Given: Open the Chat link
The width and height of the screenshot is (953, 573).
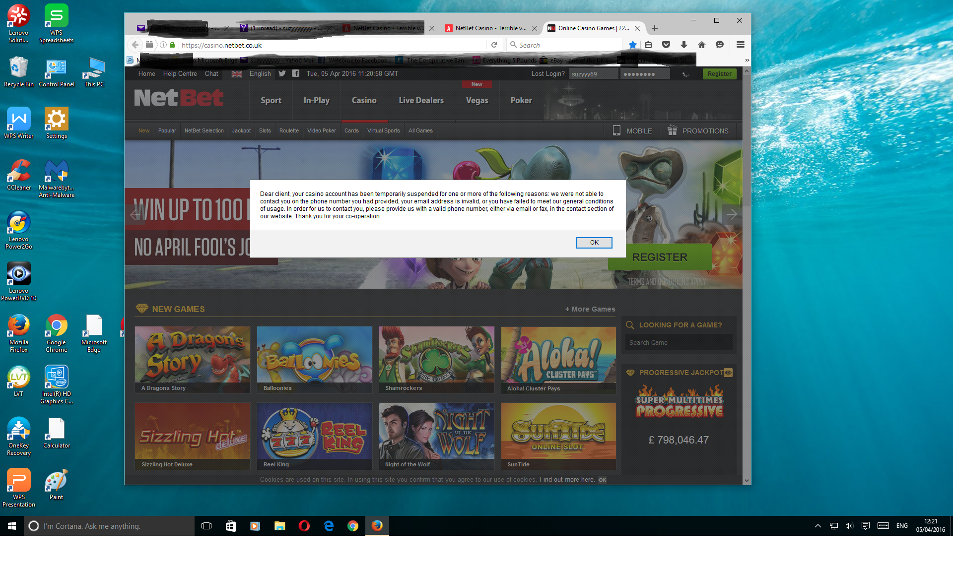Looking at the screenshot, I should point(211,73).
